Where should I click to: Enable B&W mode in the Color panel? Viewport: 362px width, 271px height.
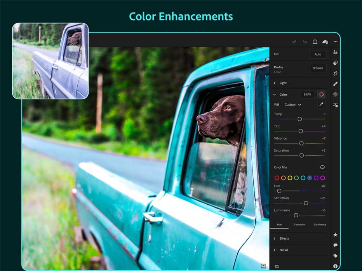coord(307,94)
